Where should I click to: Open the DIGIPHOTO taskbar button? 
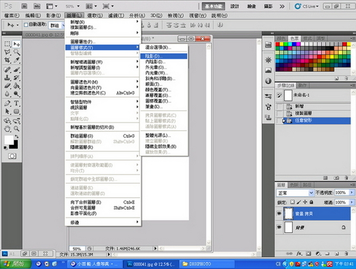(x=208, y=264)
